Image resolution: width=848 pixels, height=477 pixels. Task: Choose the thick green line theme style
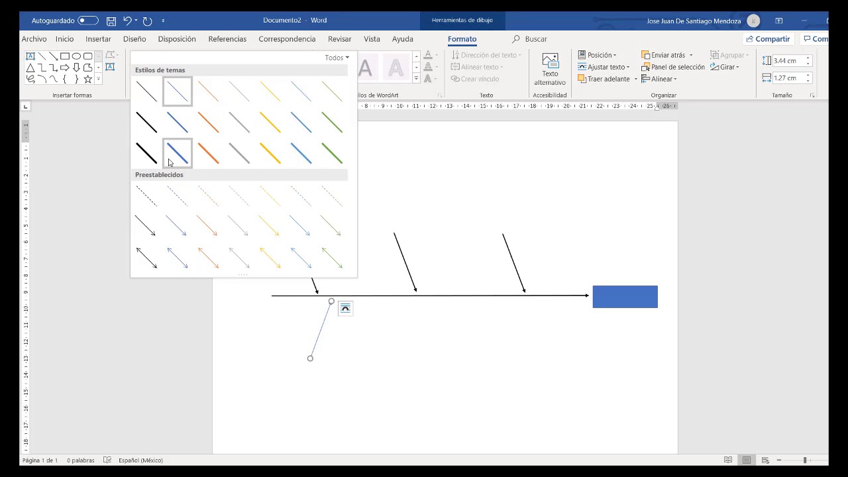tap(332, 153)
